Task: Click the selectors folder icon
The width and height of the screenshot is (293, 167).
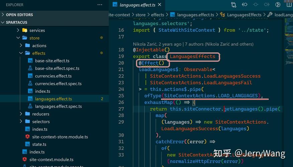Action: click(27, 121)
